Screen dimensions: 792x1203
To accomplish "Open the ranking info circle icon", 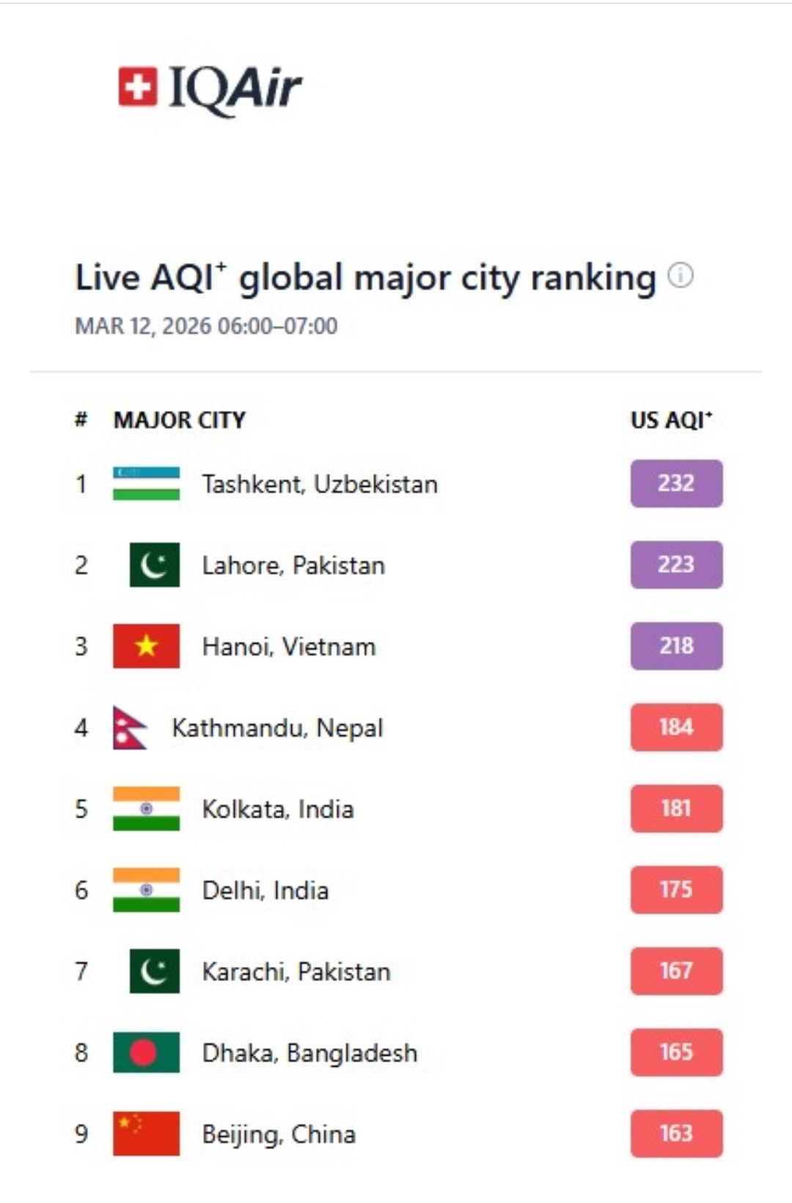I will click(x=681, y=276).
